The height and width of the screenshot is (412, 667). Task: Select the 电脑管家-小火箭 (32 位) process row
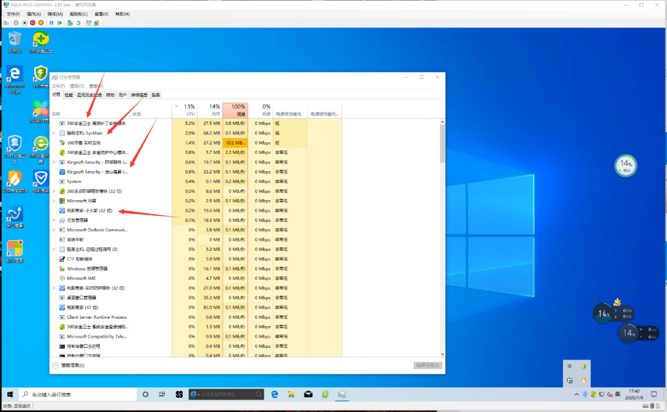tap(196, 211)
